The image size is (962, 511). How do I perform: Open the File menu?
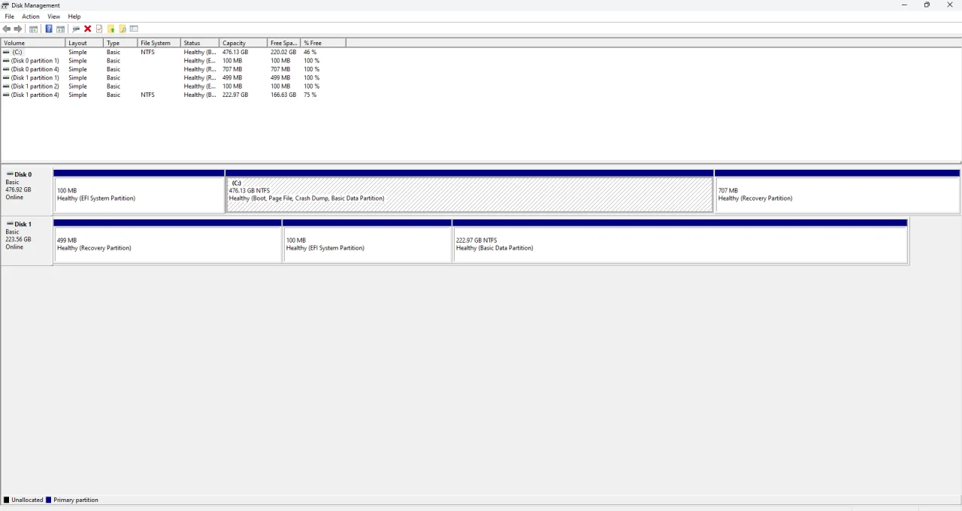[x=10, y=17]
